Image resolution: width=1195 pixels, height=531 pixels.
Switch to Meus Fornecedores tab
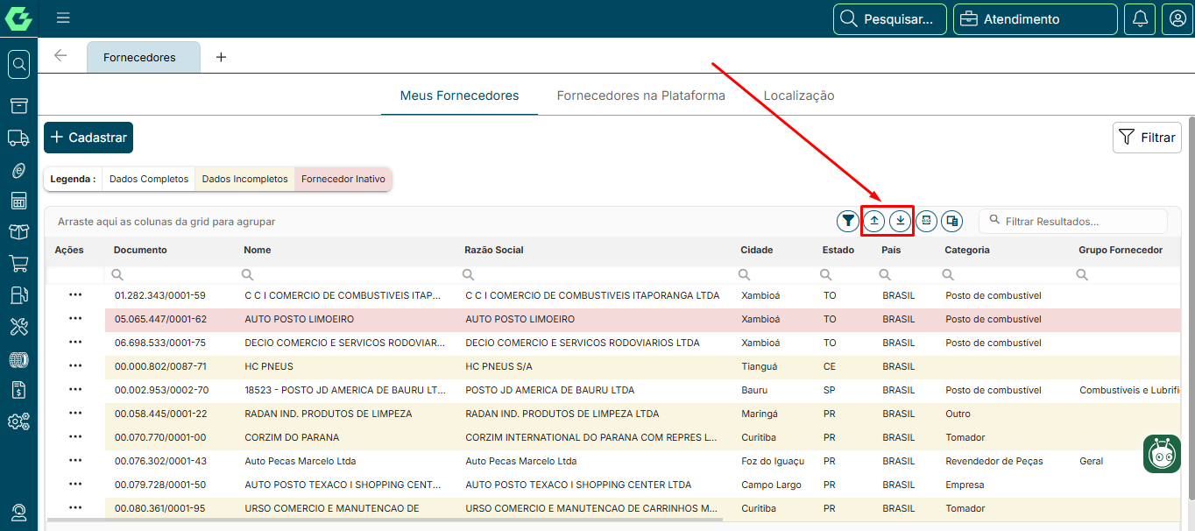[x=459, y=96]
